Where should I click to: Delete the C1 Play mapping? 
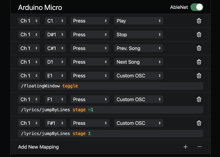pyautogui.click(x=199, y=21)
